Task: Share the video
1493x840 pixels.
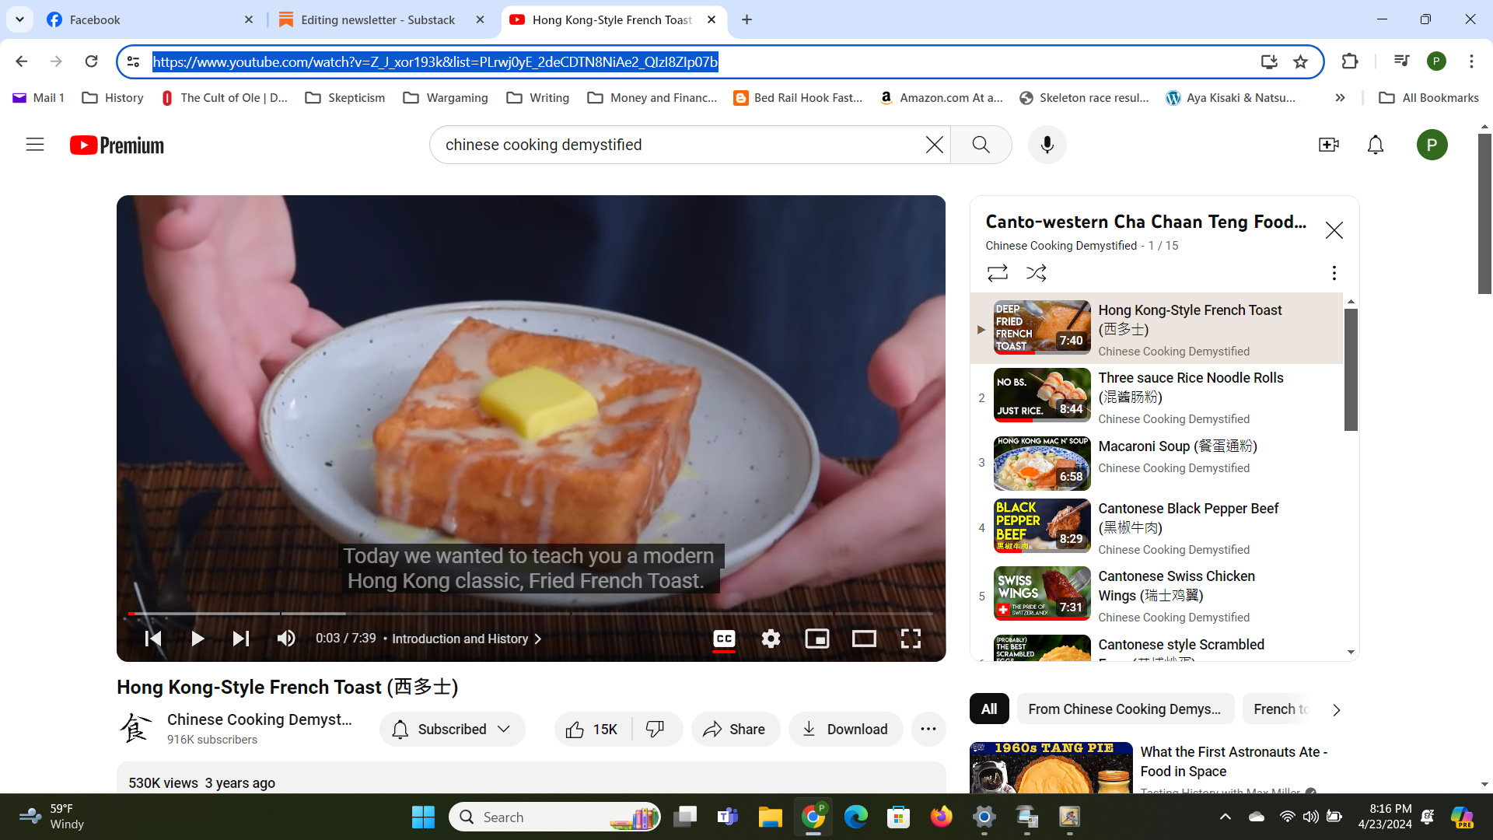Action: pyautogui.click(x=735, y=730)
